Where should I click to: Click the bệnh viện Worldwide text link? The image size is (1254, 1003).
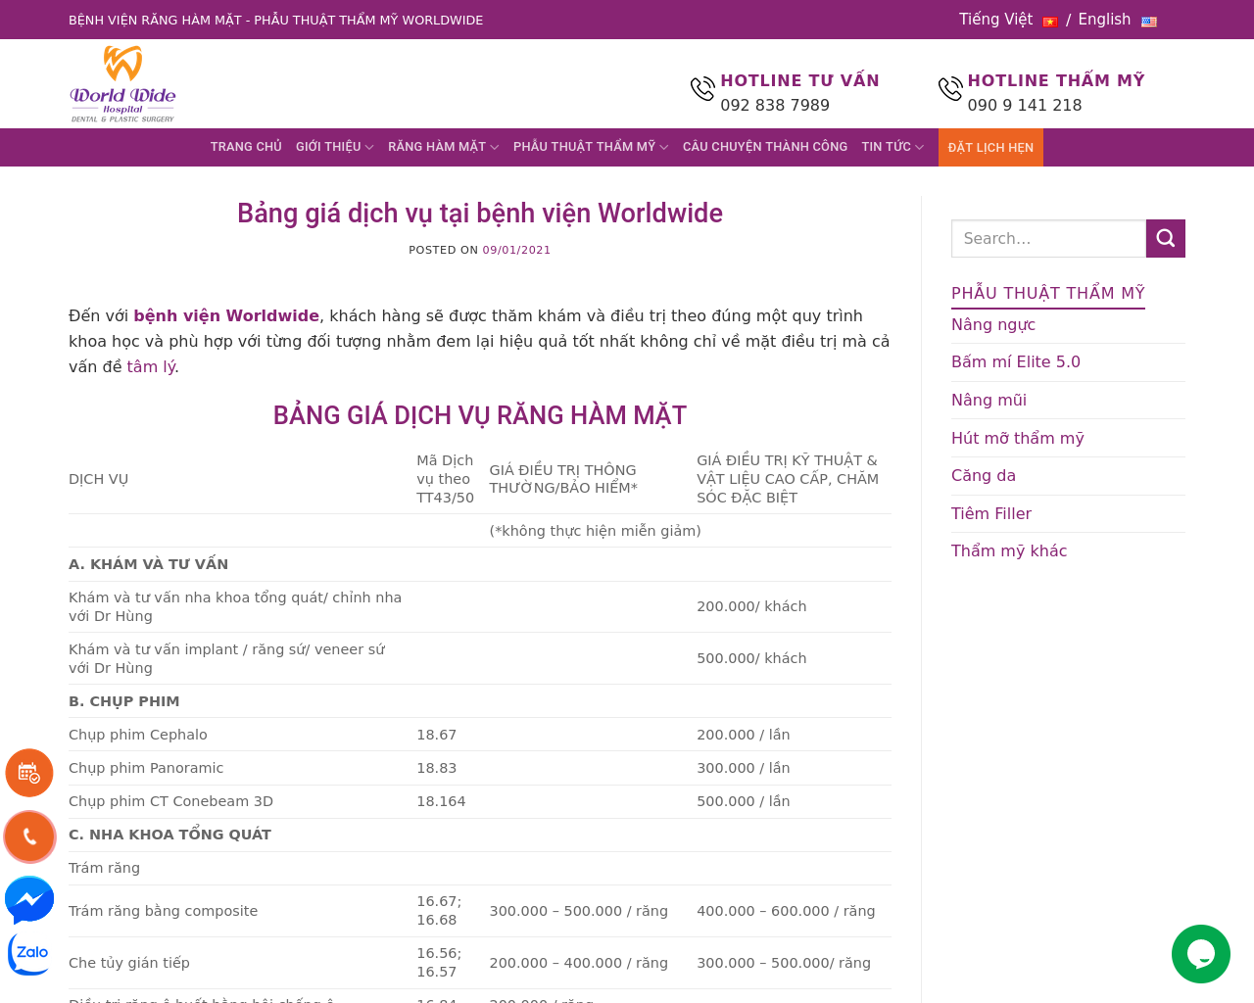pos(225,315)
